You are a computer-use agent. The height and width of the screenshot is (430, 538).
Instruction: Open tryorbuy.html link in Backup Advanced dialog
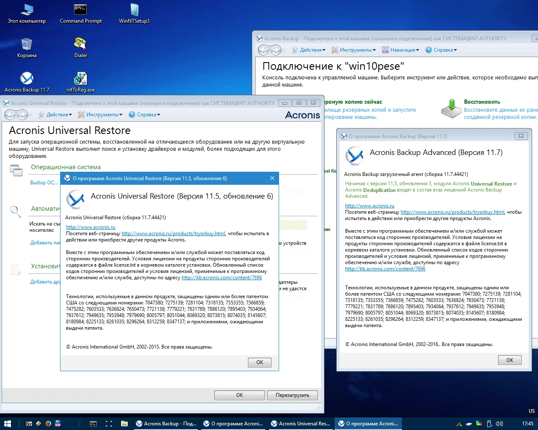click(452, 212)
